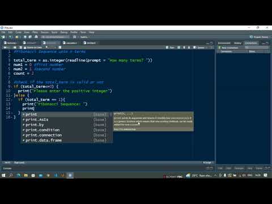The width and height of the screenshot is (272, 204).
Task: Collapse the else block fold arrow on line 11
Action: 12,95
